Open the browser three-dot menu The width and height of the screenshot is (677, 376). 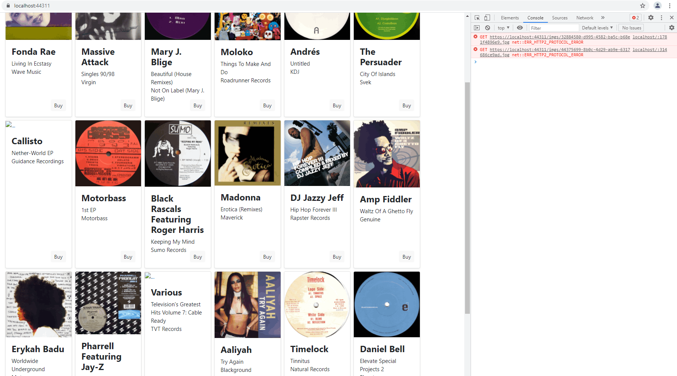670,6
